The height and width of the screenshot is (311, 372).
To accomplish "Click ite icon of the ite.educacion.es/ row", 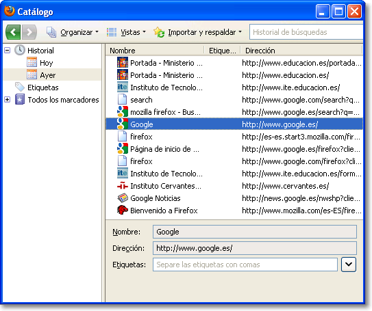I will 123,87.
